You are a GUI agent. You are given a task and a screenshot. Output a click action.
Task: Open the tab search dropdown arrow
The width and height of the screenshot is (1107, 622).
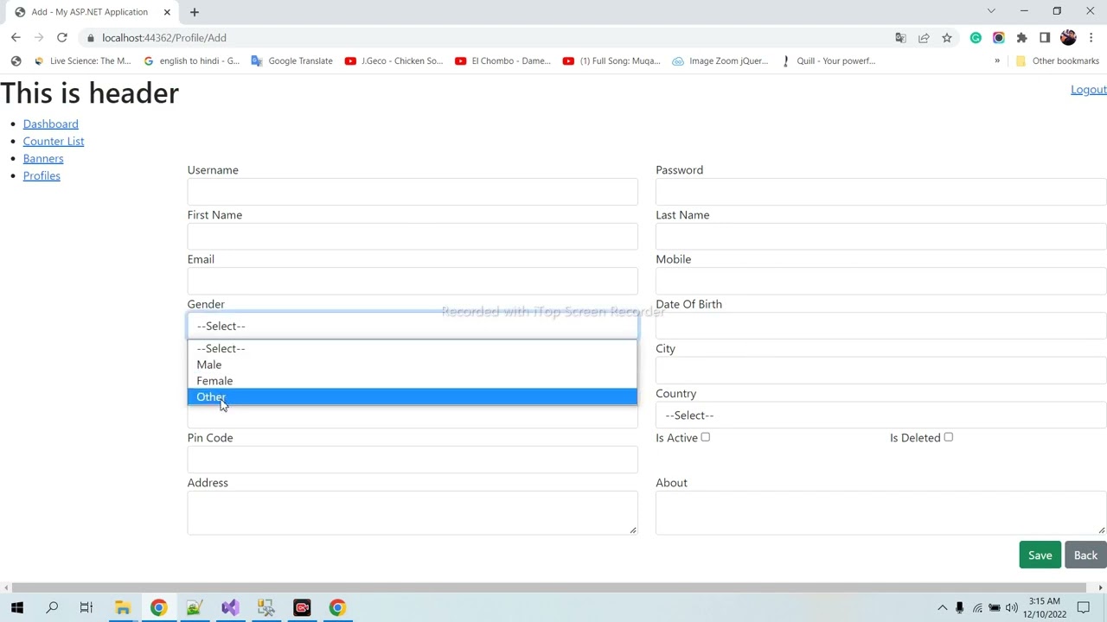[991, 11]
